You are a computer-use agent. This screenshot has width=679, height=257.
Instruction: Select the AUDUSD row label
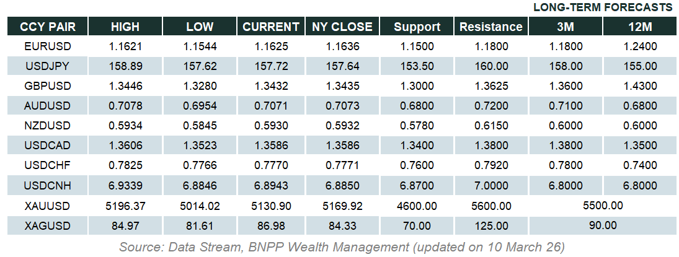tap(48, 106)
